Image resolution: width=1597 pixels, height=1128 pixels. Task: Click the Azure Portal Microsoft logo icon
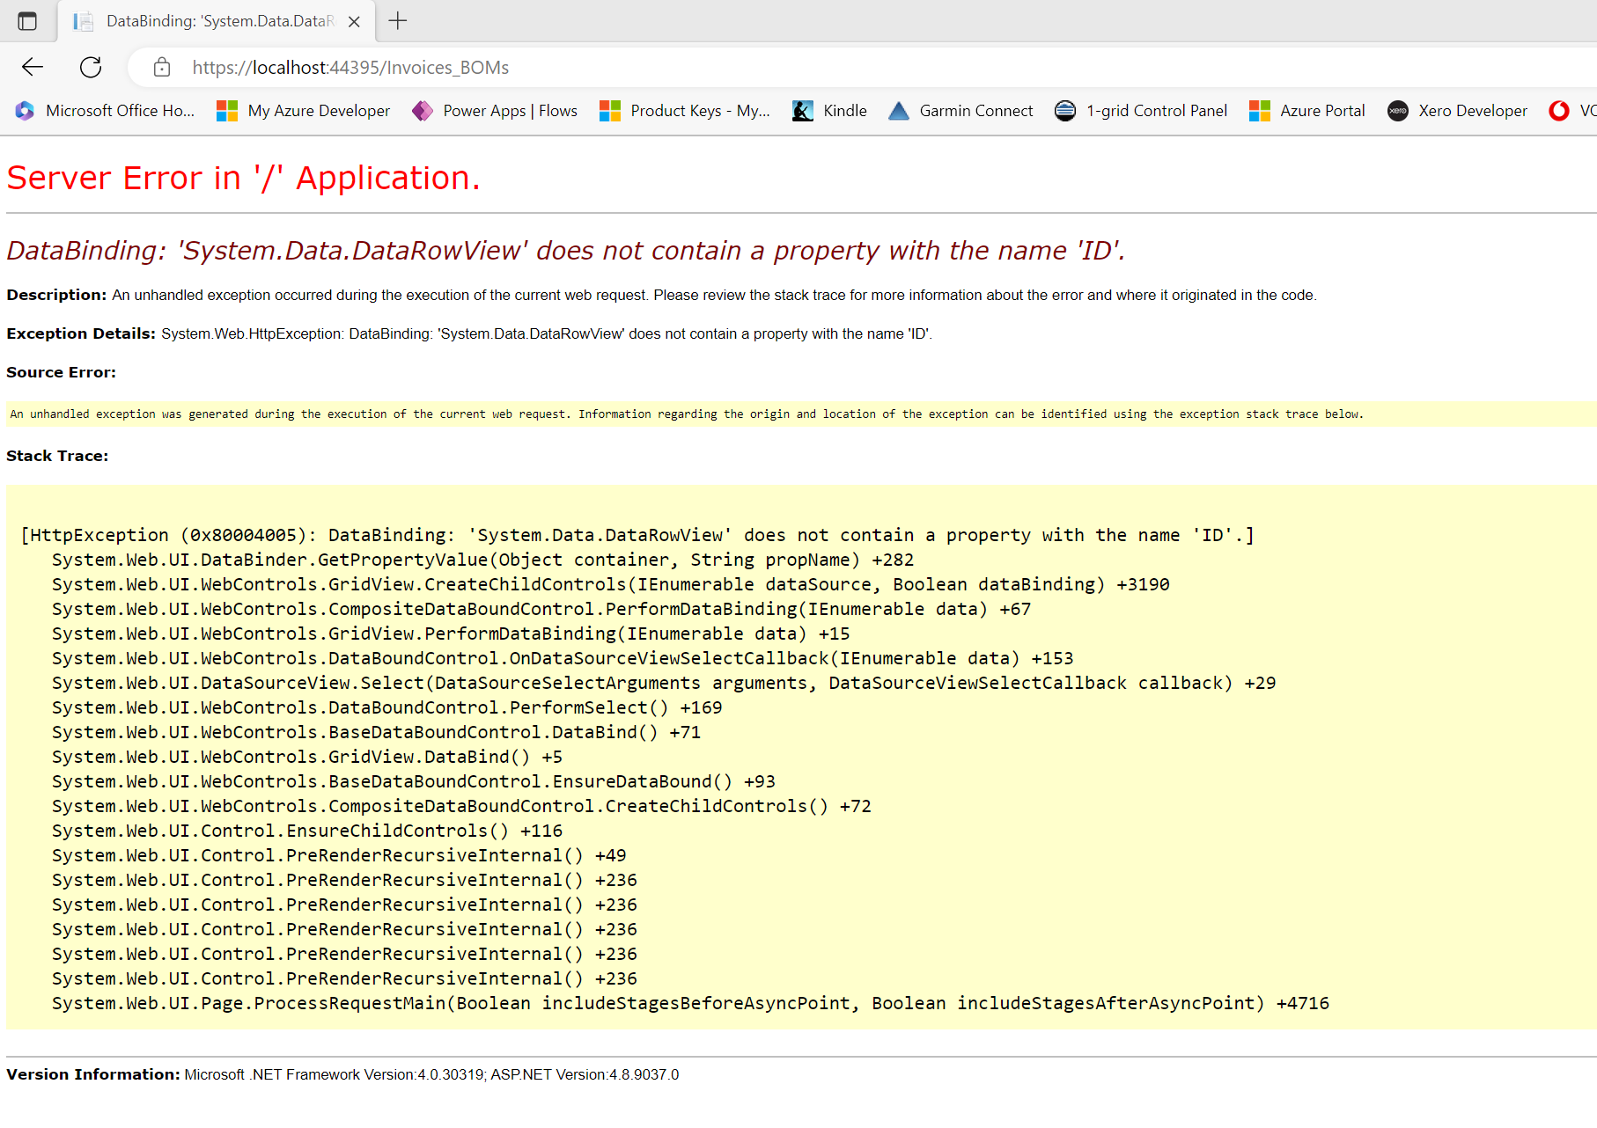1260,111
